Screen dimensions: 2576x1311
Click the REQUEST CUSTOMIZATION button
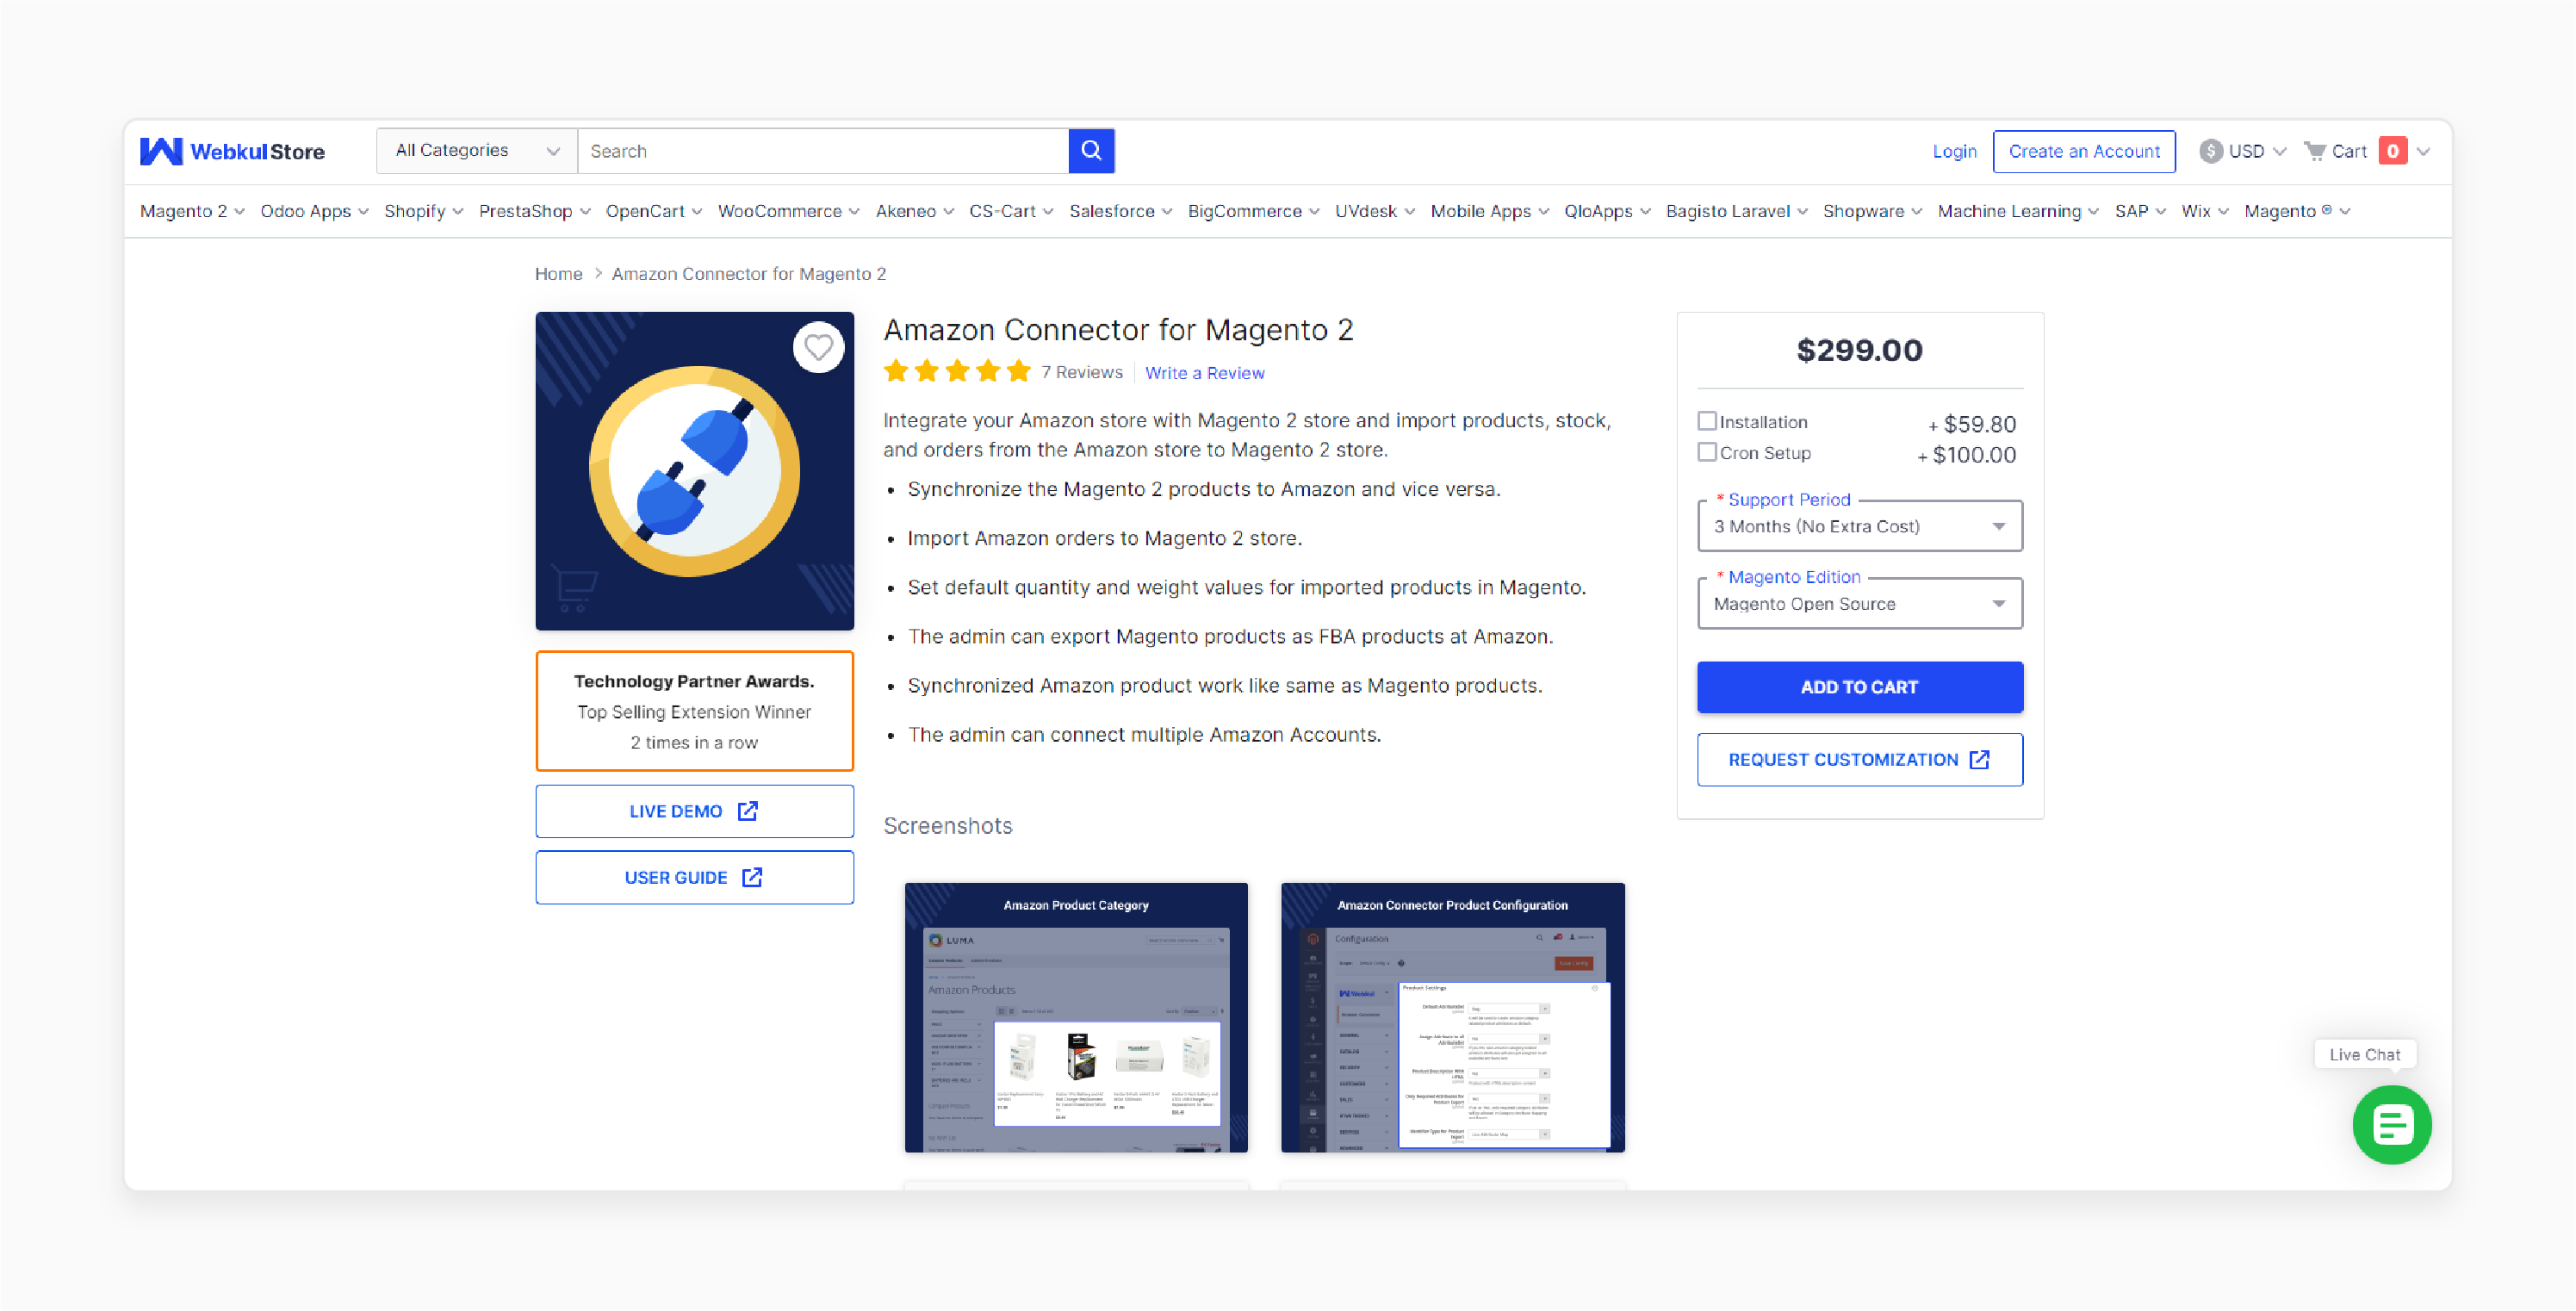(1859, 760)
